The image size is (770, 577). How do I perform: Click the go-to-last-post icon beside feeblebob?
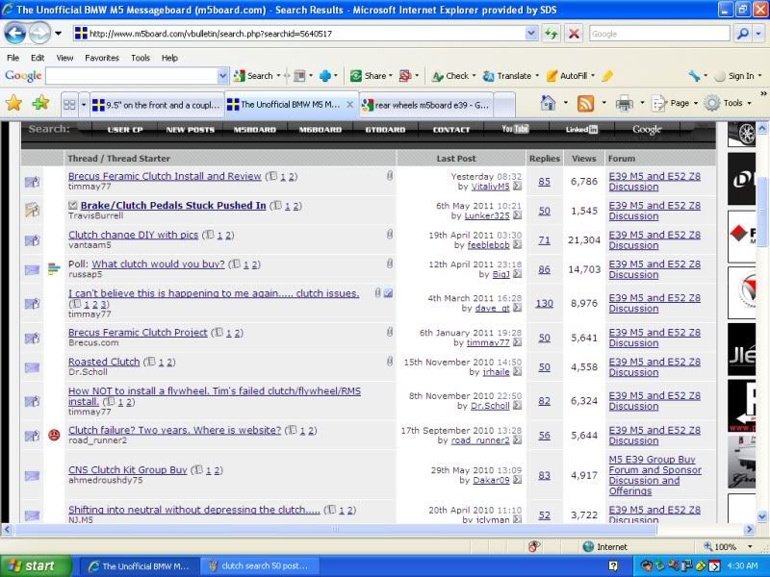pos(517,245)
